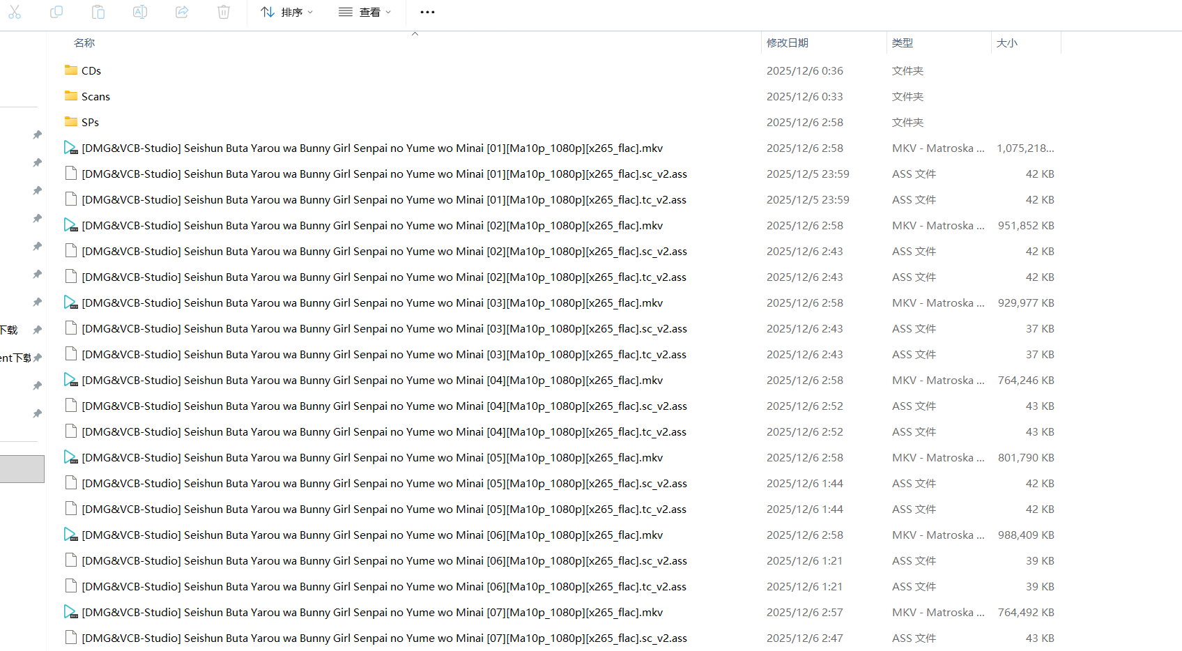Click the date 2025/12/6 2:47 of [07] sc_v2.ass
This screenshot has height=651, width=1182.
coord(805,638)
